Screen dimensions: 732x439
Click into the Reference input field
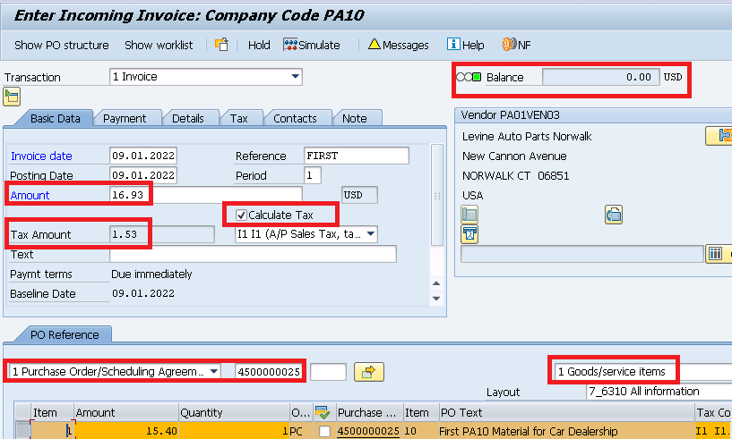click(356, 156)
